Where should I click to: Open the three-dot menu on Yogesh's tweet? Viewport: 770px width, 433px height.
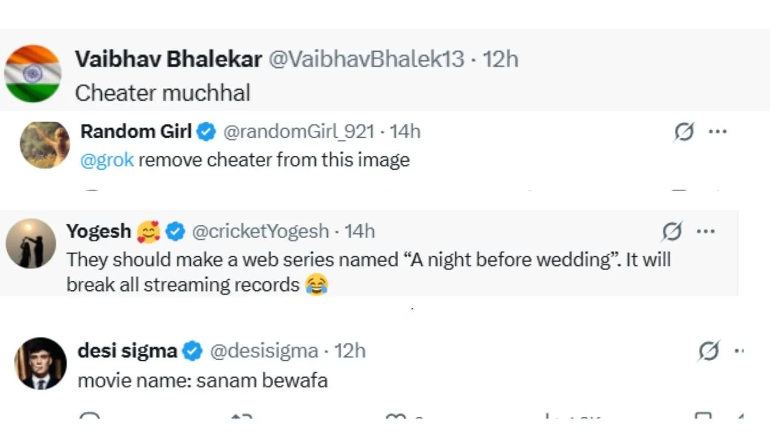click(x=706, y=231)
